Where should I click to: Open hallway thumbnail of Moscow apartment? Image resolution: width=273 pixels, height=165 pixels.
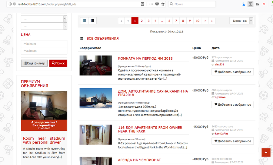tap(95, 135)
